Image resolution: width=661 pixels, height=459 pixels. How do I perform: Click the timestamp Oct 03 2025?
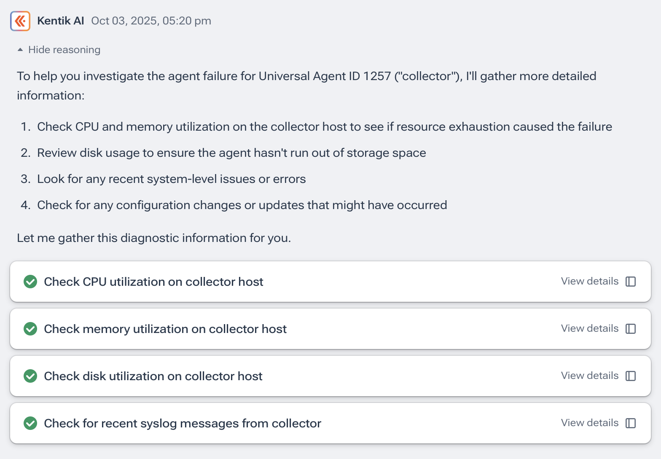pyautogui.click(x=151, y=20)
